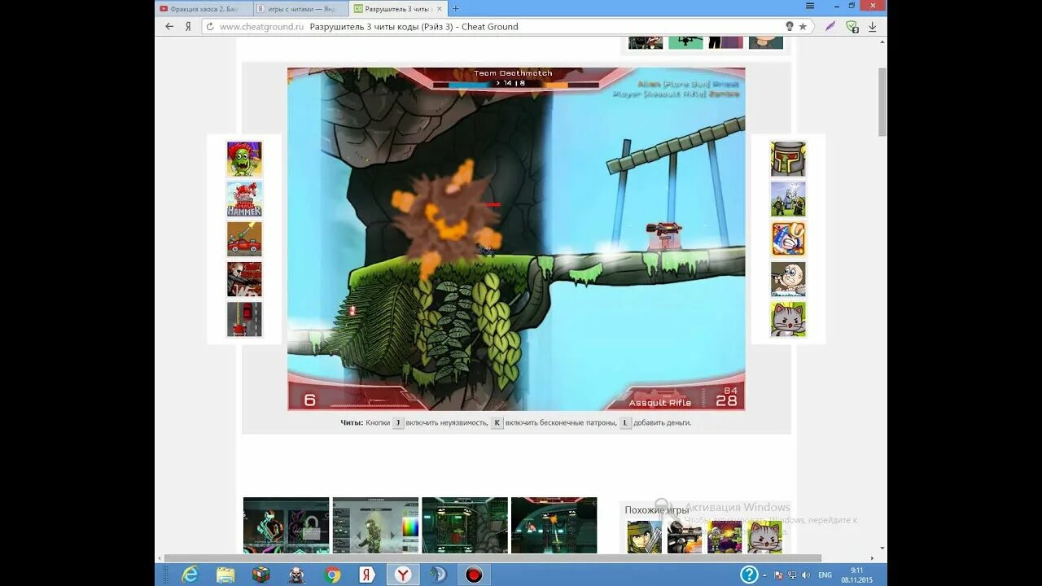Open File Explorer from the taskbar

click(225, 575)
